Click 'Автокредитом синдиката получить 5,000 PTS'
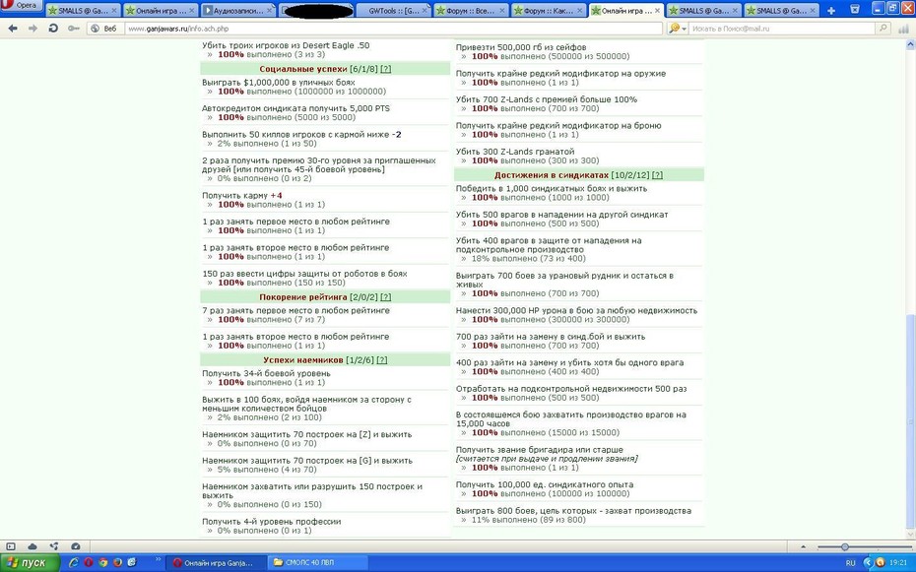 [296, 108]
